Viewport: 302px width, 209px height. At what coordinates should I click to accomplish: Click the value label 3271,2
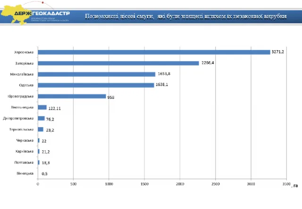pos(278,52)
